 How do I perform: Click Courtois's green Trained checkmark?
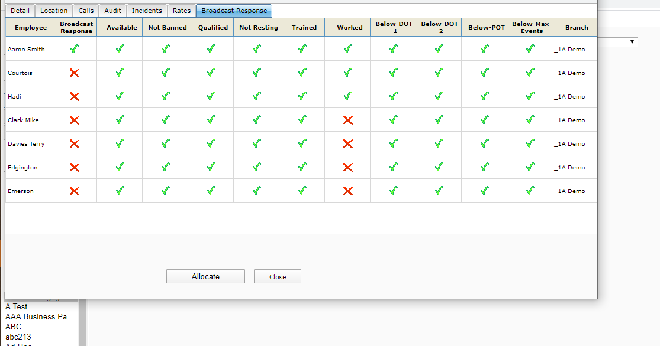pos(302,73)
